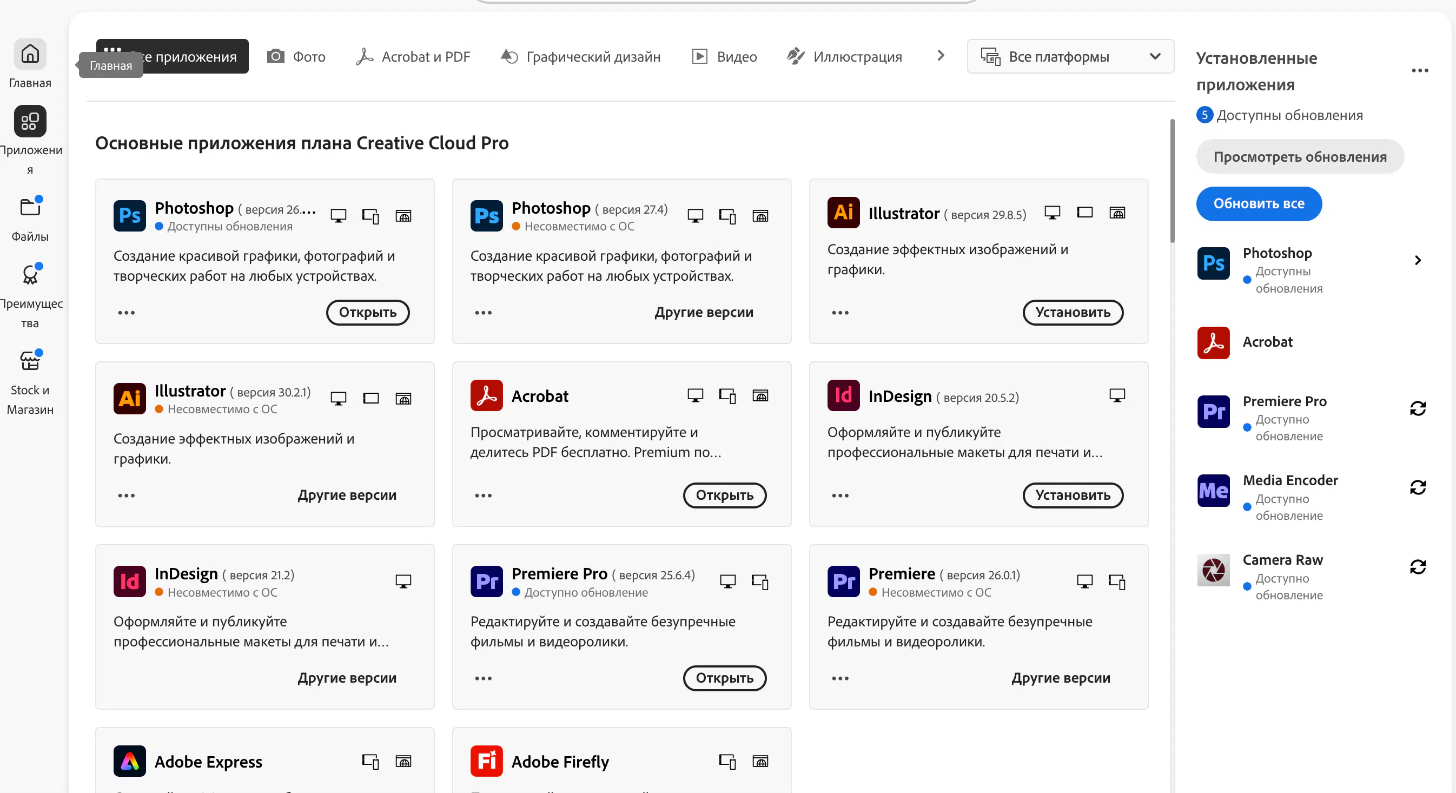
Task: Update Media Encoder with its refresh icon
Action: coord(1418,488)
